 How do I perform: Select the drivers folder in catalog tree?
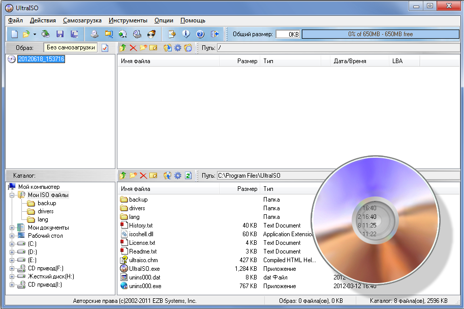pyautogui.click(x=46, y=211)
